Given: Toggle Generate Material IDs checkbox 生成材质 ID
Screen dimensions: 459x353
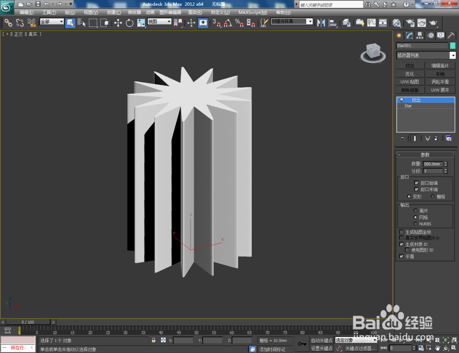Looking at the screenshot, I should (401, 244).
